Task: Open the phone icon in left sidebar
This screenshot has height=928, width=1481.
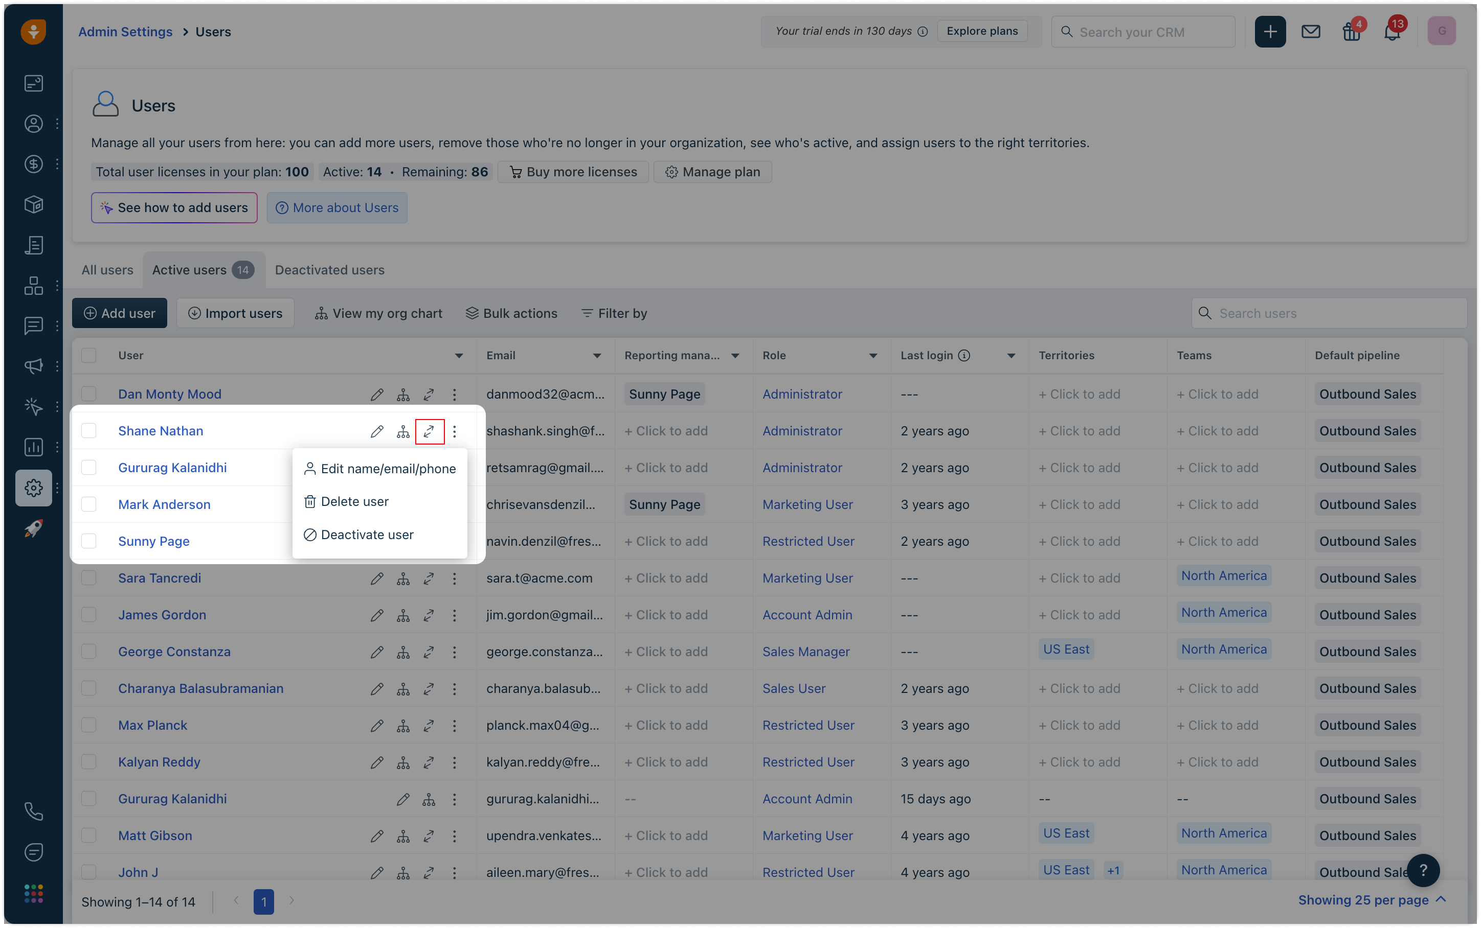Action: (33, 811)
